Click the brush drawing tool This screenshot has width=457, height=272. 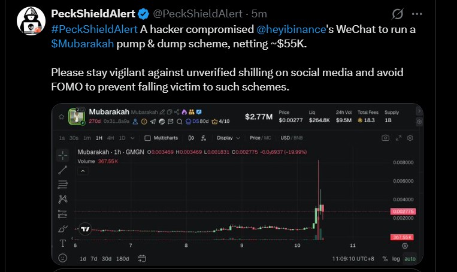(63, 229)
